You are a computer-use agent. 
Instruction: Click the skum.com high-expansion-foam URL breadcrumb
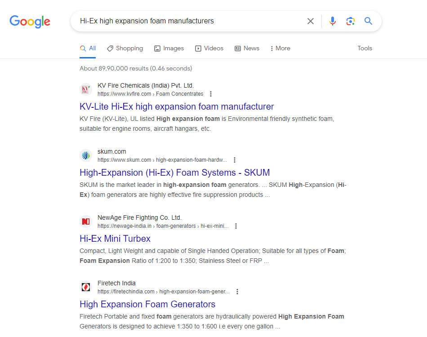tap(162, 160)
